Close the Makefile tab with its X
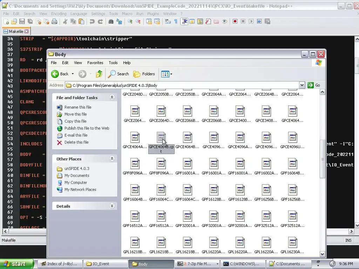Viewport: 359px width, 269px height. click(x=27, y=31)
